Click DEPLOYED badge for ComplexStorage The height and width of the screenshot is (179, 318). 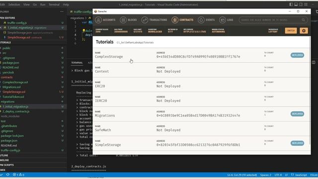point(297,55)
